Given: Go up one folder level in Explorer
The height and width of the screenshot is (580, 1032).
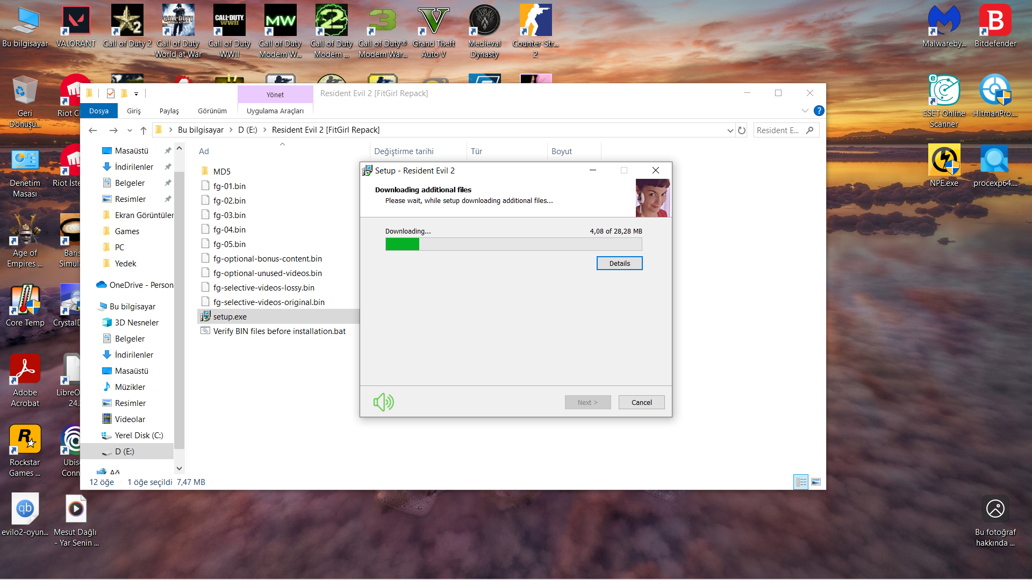Looking at the screenshot, I should point(143,130).
